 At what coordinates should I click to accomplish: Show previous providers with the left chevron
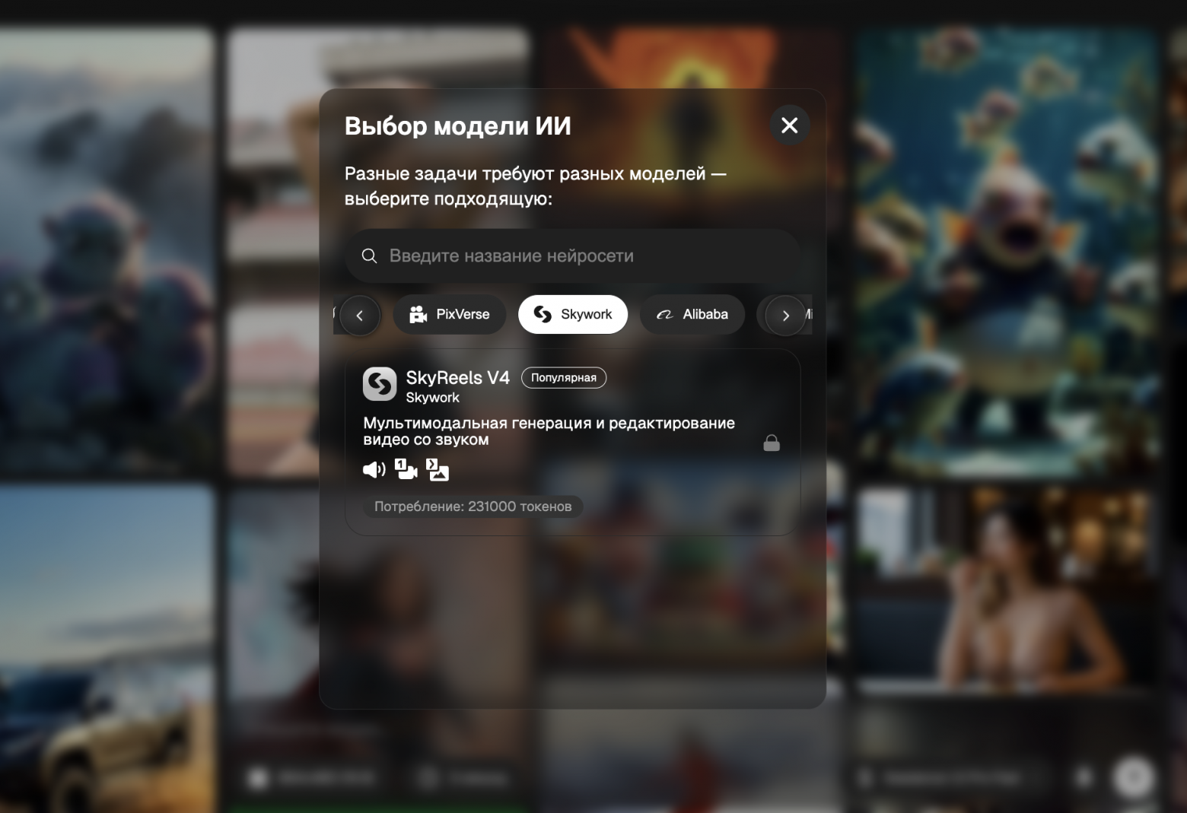tap(360, 315)
